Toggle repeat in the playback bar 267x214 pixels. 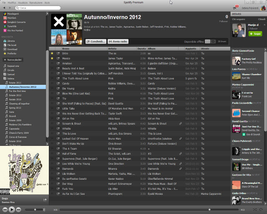(x=260, y=209)
